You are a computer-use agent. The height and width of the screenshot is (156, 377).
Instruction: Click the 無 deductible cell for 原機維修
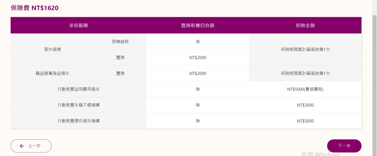coord(198,41)
